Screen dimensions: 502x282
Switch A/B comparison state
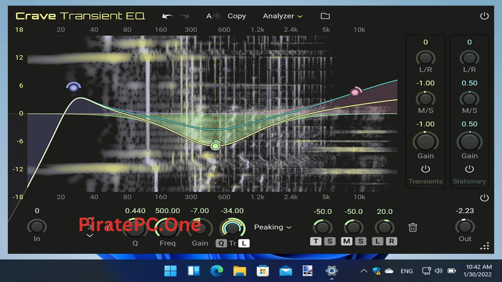pyautogui.click(x=213, y=16)
